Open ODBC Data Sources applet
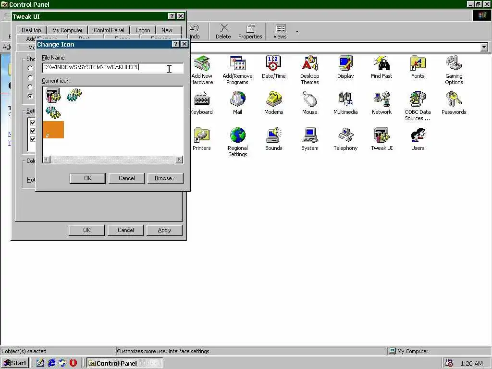 (x=418, y=106)
